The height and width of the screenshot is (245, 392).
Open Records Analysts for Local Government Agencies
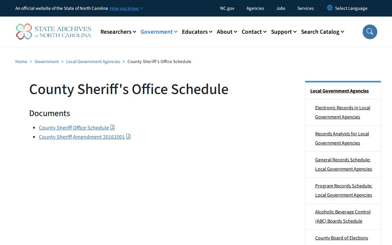pos(342,138)
